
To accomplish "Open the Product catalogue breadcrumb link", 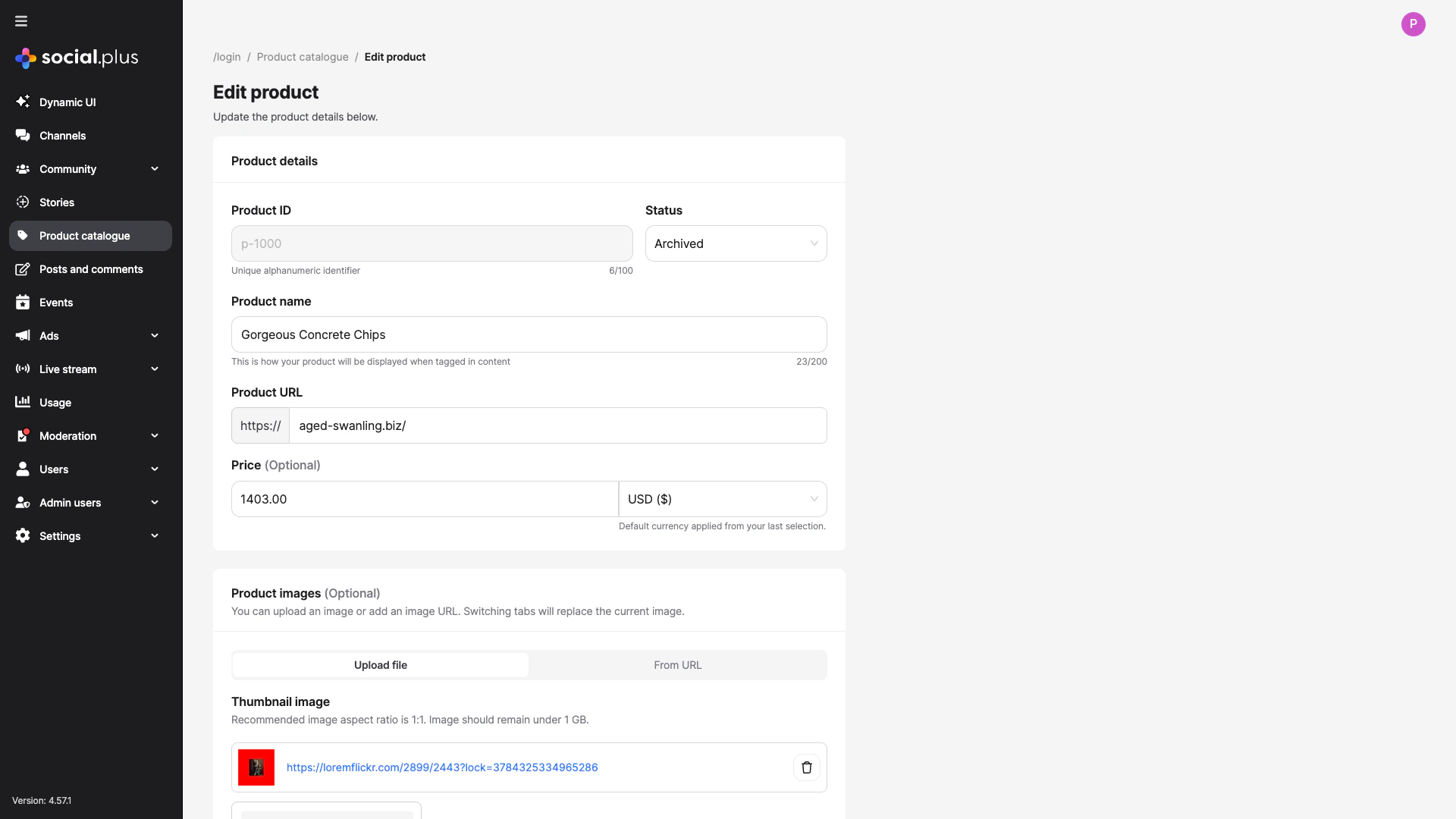I will pos(302,56).
